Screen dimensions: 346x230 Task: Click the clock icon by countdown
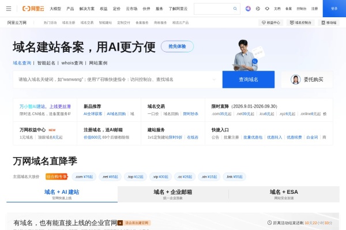pyautogui.click(x=269, y=223)
